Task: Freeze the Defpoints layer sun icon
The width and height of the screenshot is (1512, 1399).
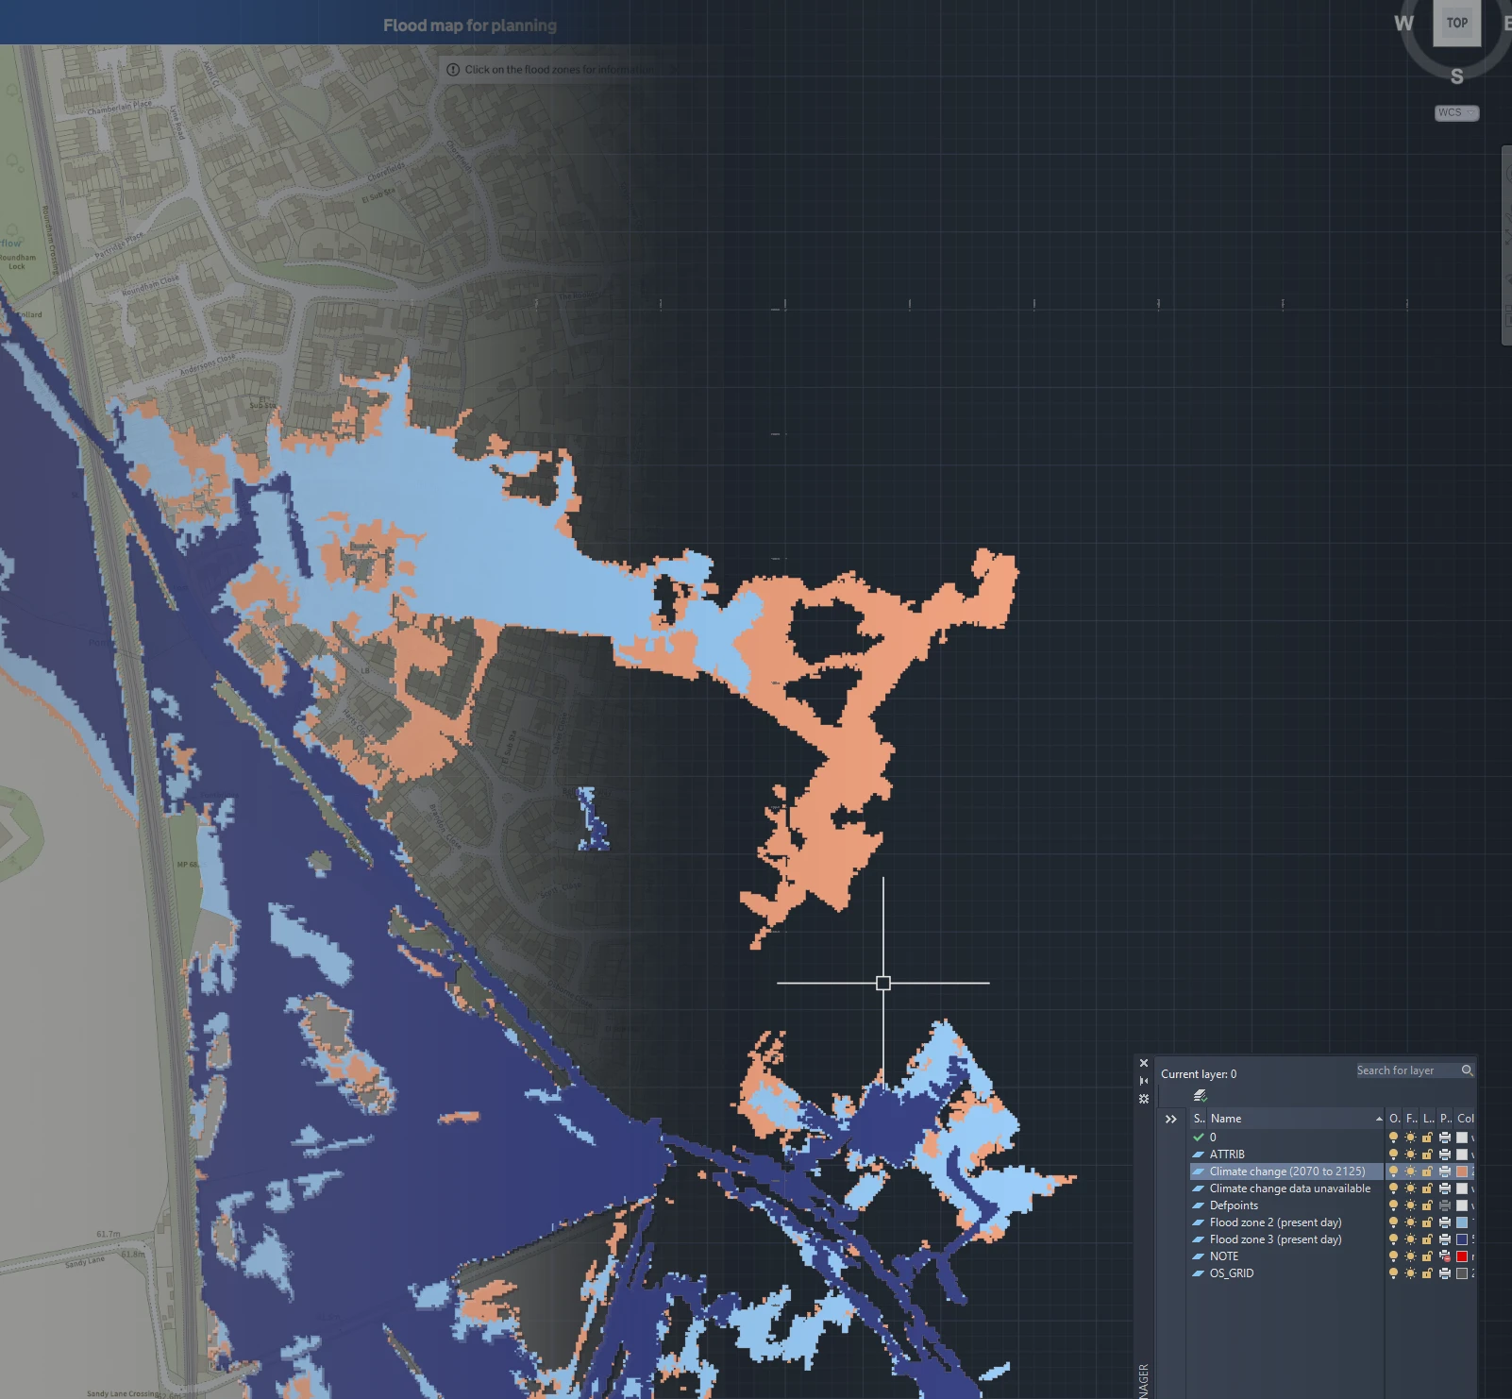Action: coord(1410,1205)
